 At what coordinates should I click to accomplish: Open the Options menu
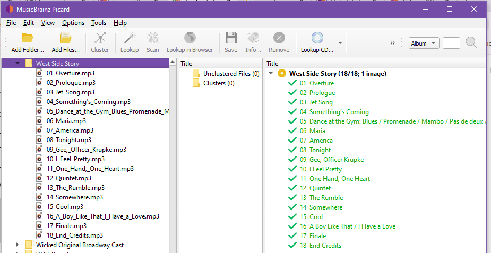click(73, 23)
